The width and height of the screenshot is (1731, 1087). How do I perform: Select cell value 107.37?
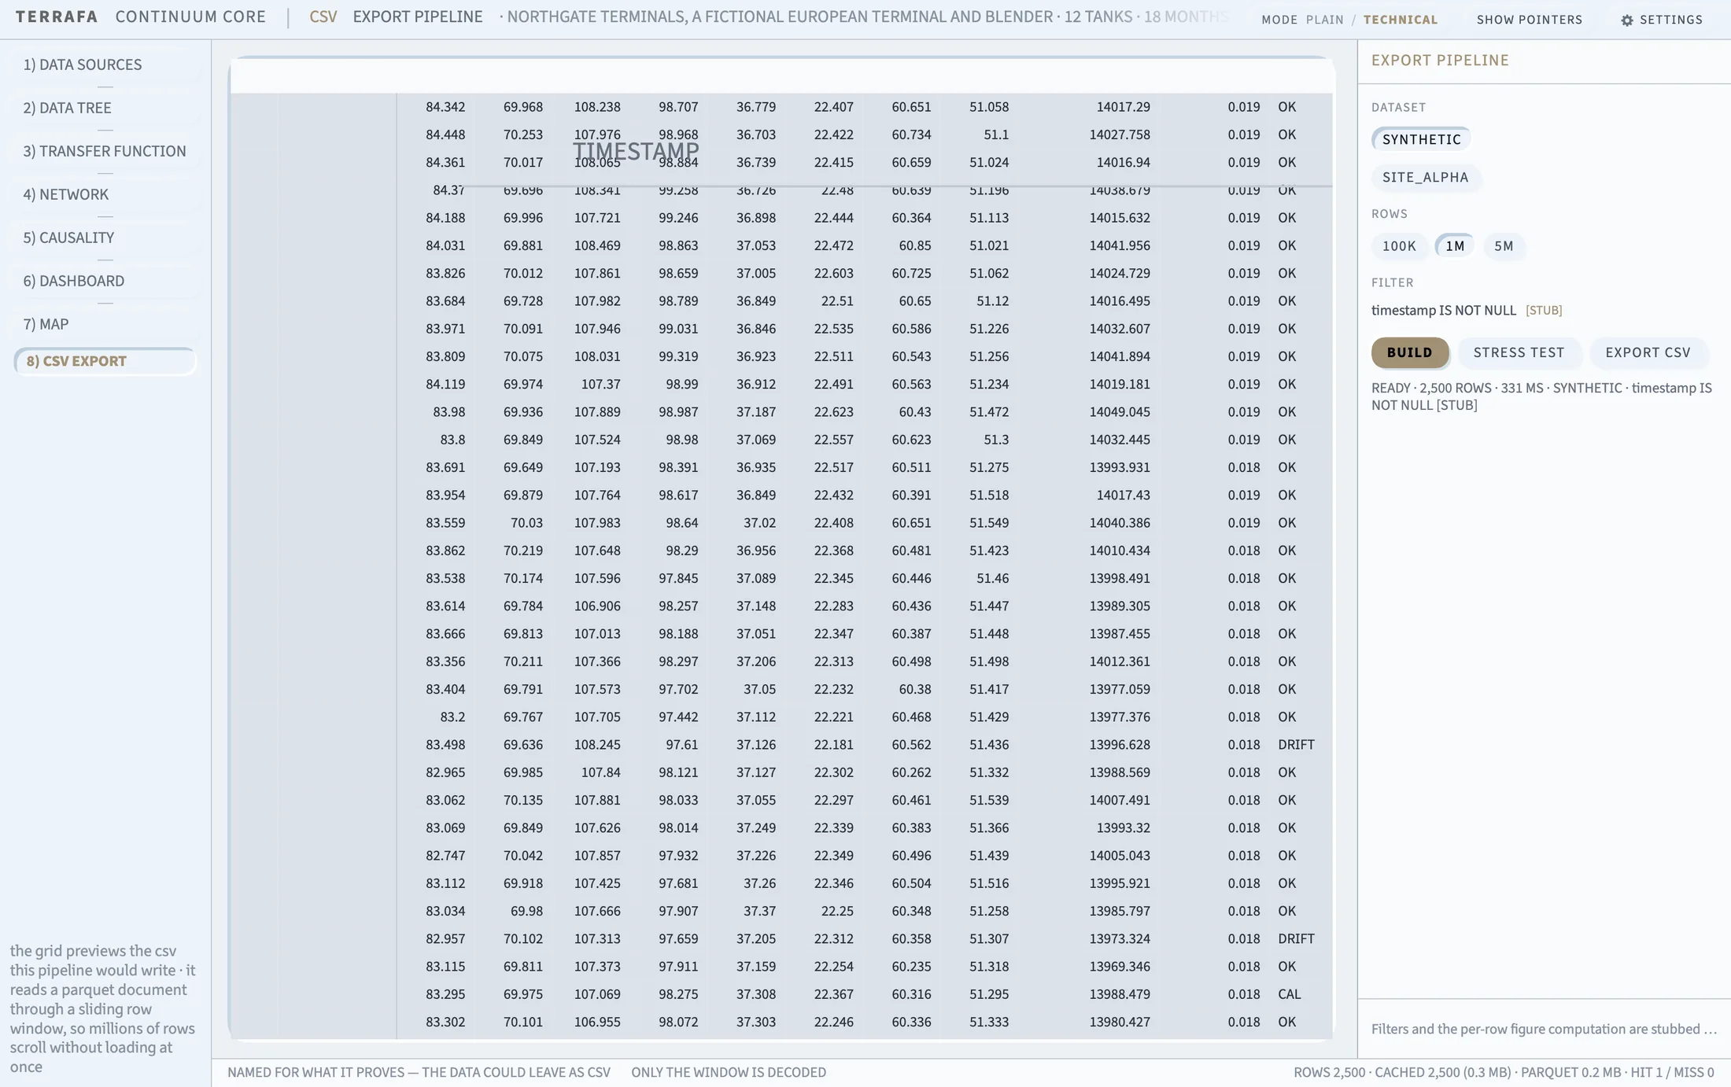pyautogui.click(x=600, y=384)
